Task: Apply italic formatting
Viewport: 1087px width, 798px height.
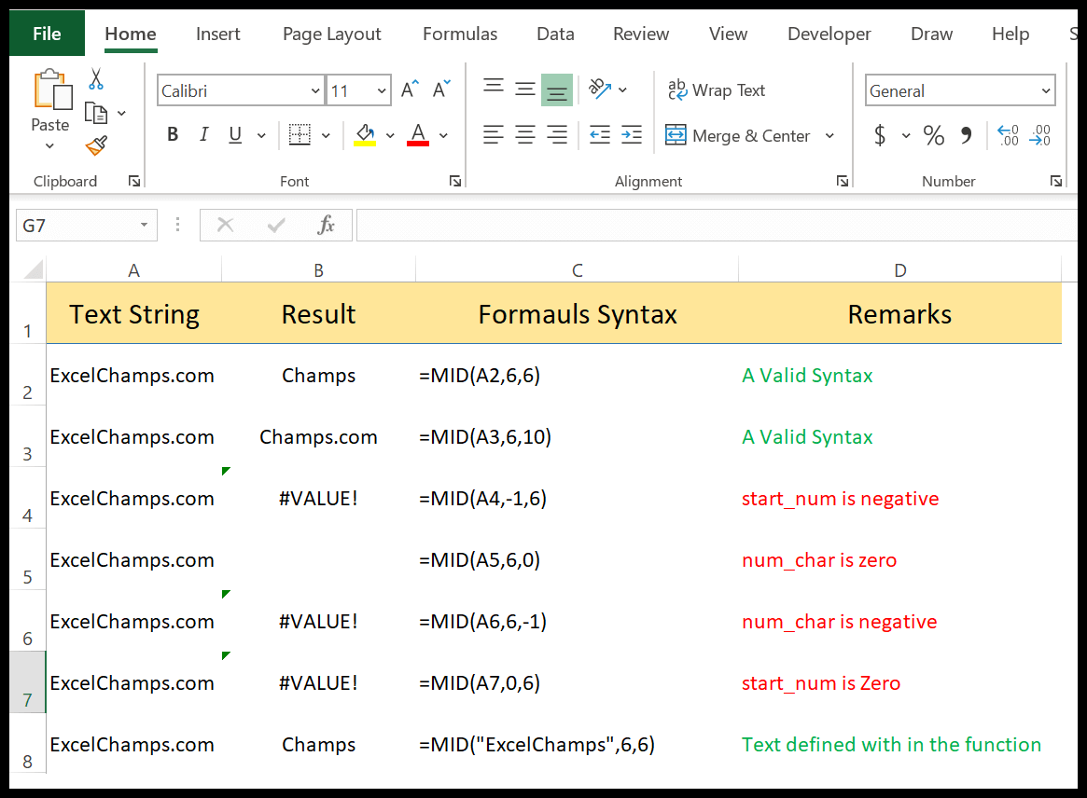Action: [x=203, y=134]
